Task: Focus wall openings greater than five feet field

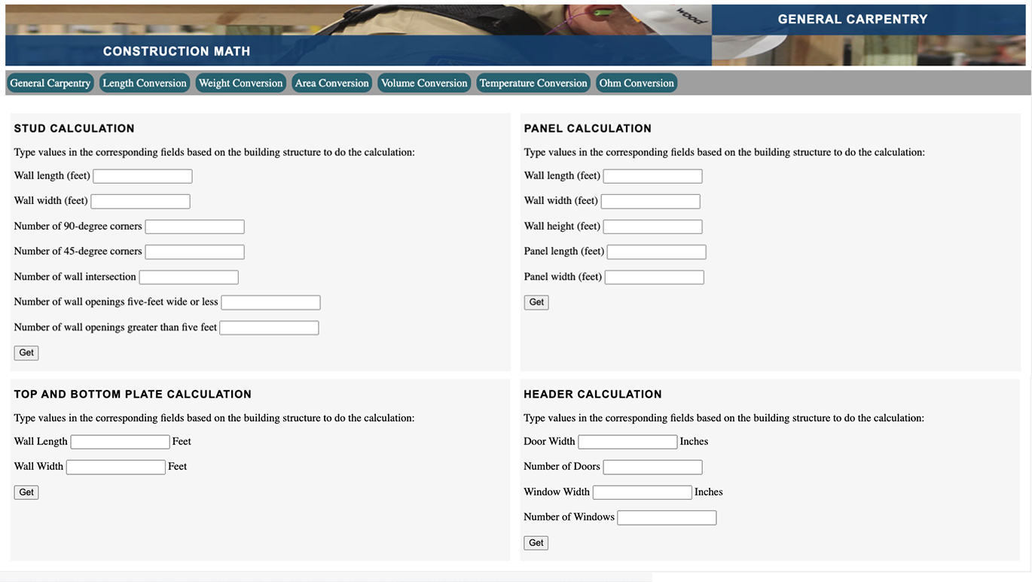Action: [269, 328]
